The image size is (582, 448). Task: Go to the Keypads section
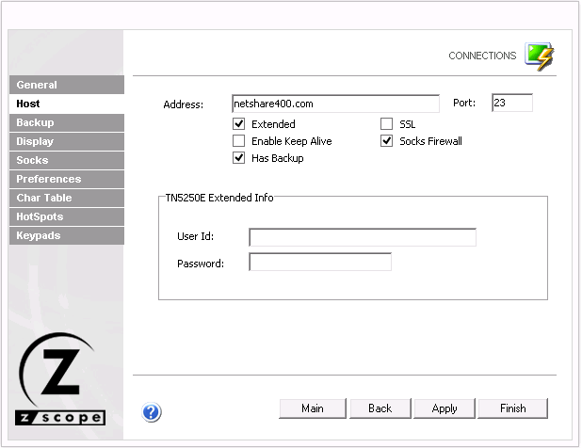click(67, 236)
